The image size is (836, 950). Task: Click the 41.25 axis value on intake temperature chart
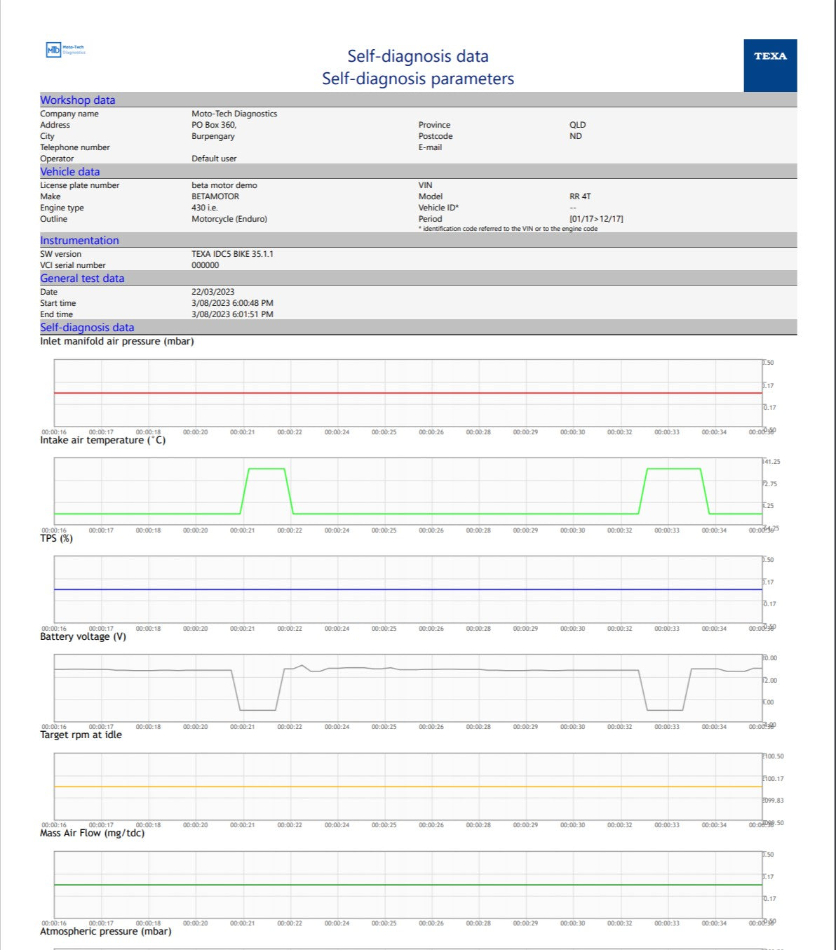tap(771, 462)
